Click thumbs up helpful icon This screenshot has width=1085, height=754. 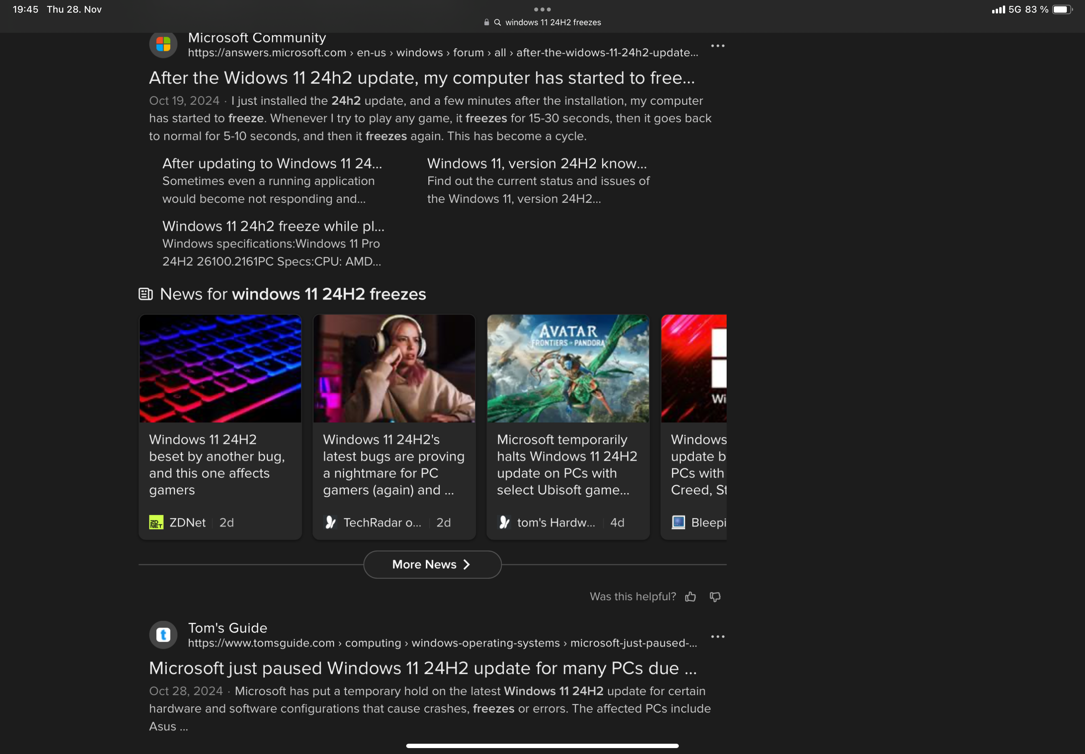click(x=691, y=597)
